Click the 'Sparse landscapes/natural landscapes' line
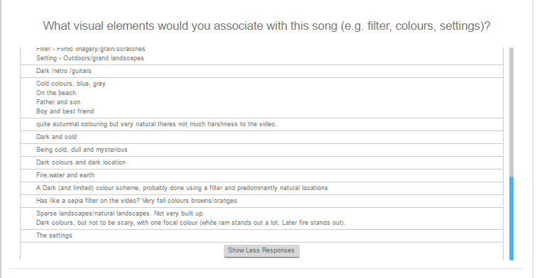537x278 pixels. (120, 213)
